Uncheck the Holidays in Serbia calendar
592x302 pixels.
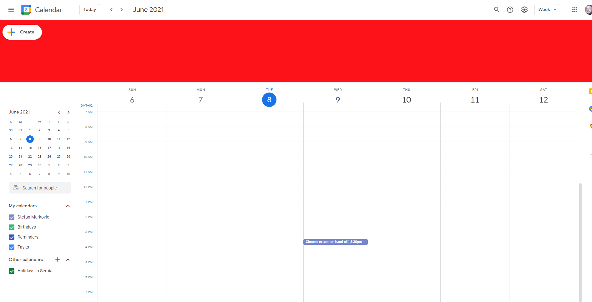12,271
